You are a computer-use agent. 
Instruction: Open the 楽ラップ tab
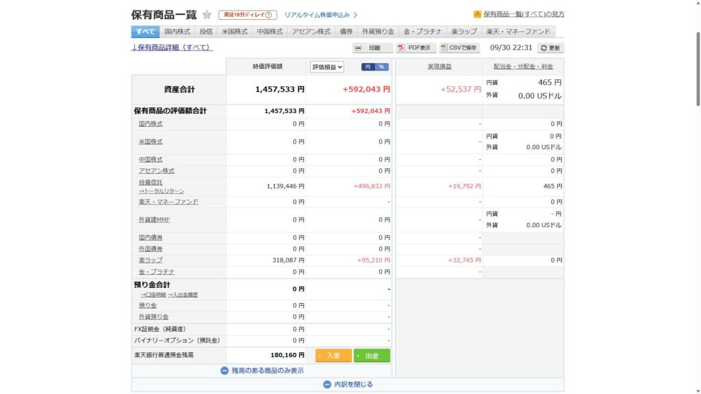click(x=464, y=31)
